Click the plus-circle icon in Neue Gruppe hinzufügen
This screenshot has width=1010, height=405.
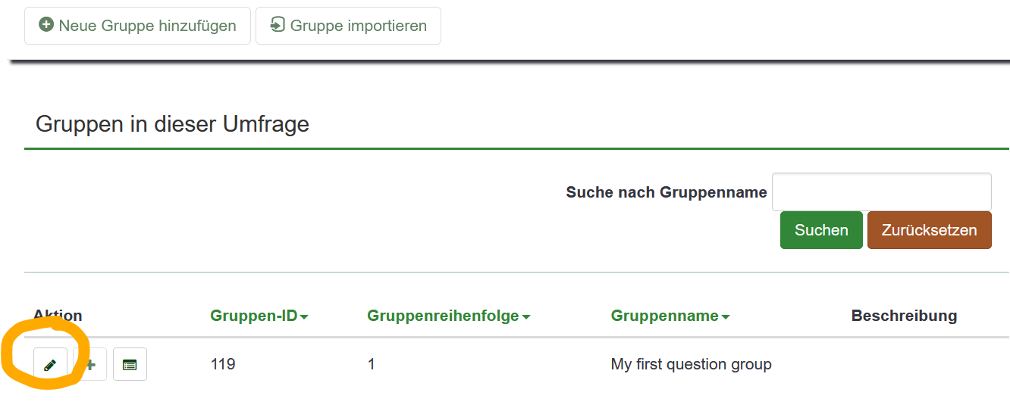[x=46, y=25]
